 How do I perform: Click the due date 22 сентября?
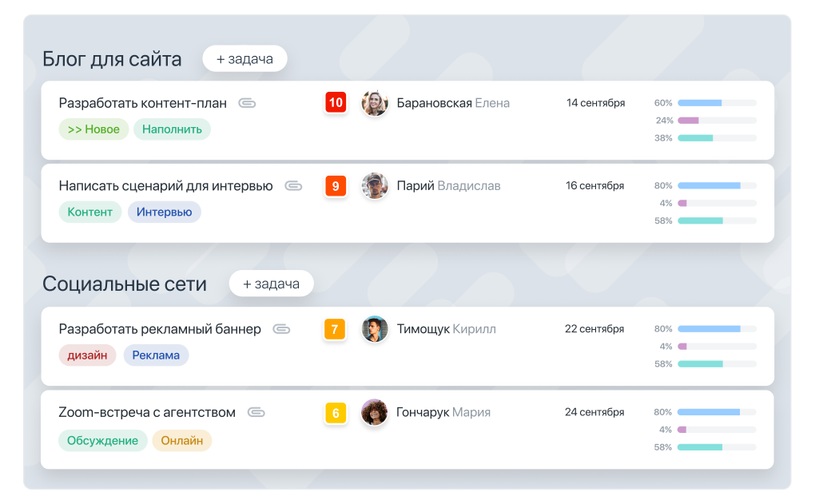[594, 329]
